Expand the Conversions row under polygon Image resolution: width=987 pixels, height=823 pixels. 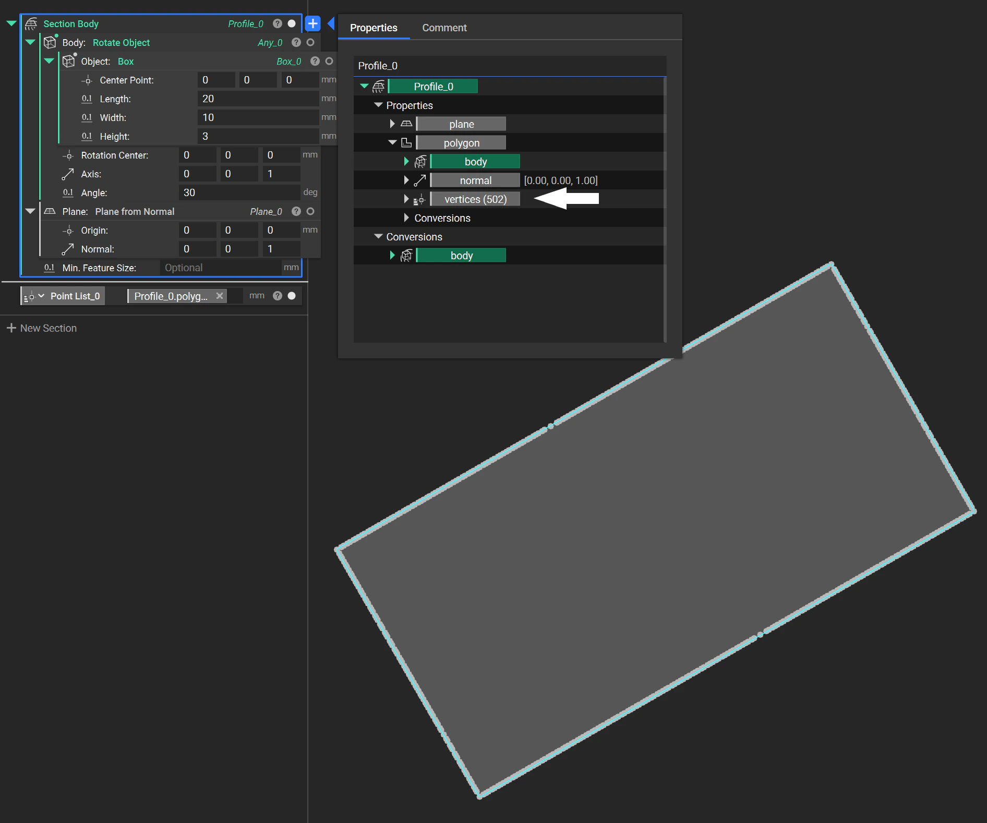[406, 217]
